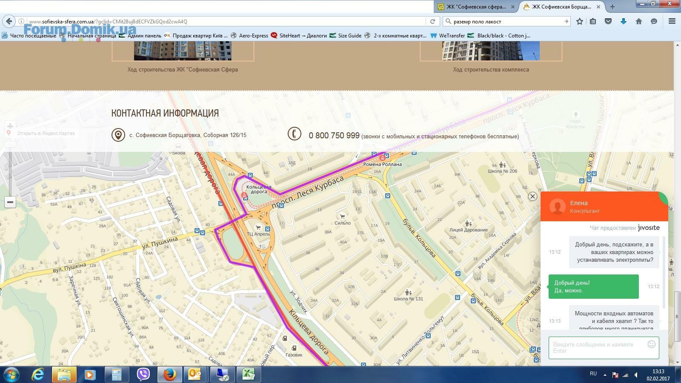The width and height of the screenshot is (681, 383).
Task: Show hidden tray icons arrow
Action: pos(605,375)
